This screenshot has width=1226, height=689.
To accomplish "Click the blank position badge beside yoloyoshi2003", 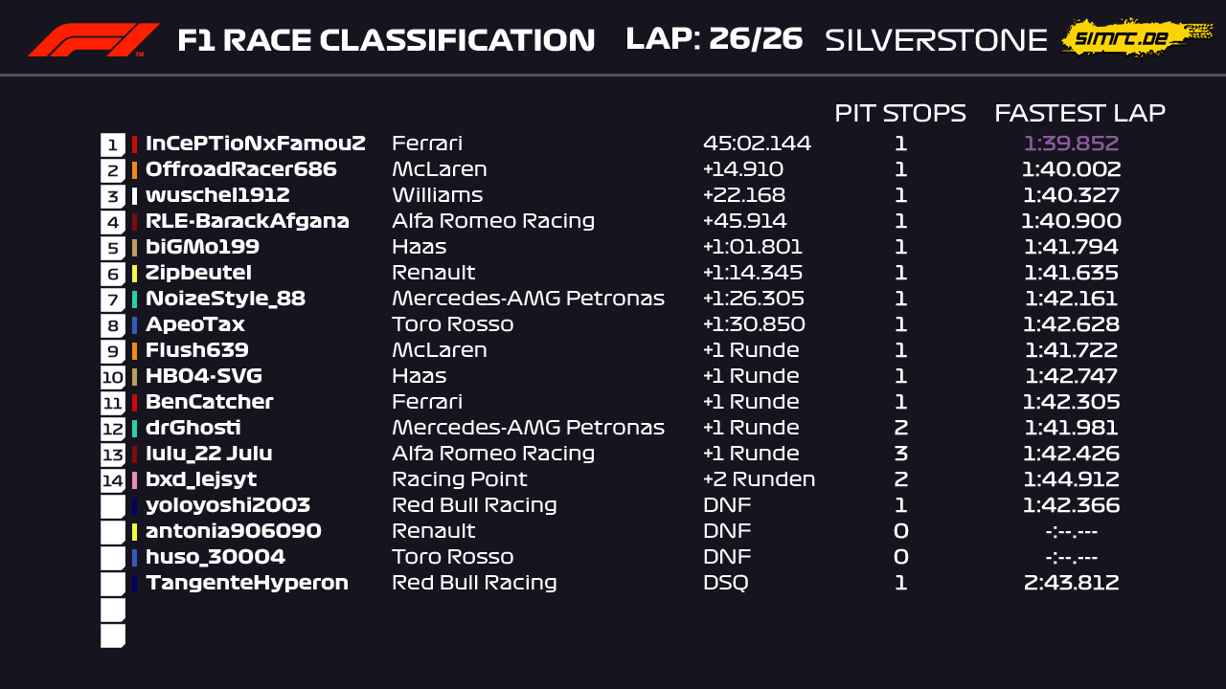I will click(x=113, y=506).
